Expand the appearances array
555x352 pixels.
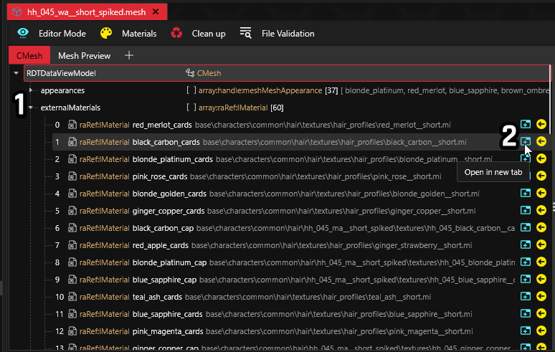(31, 91)
